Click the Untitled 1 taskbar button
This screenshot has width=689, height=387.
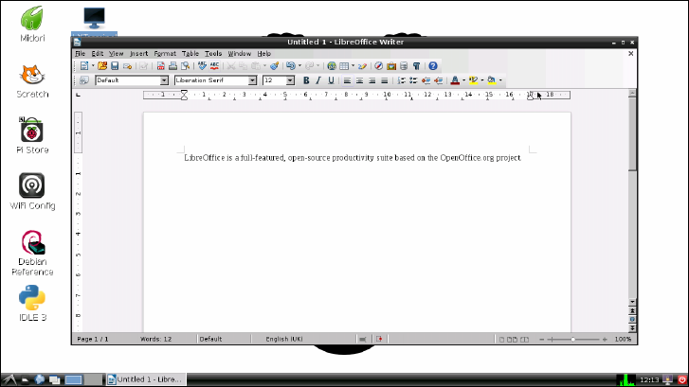click(146, 379)
